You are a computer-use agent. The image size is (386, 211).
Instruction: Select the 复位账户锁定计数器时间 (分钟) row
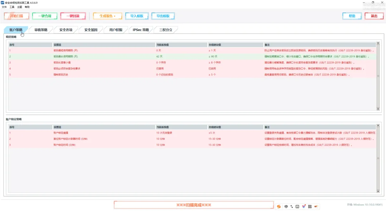(192, 139)
